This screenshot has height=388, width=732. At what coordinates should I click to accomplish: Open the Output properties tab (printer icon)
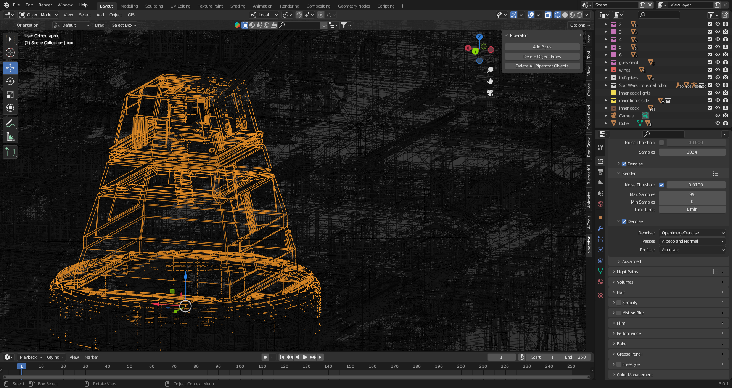click(x=600, y=172)
